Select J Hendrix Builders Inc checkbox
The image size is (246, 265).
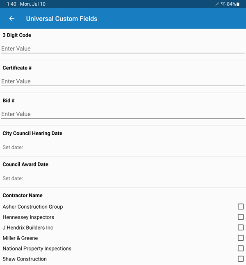click(x=241, y=228)
